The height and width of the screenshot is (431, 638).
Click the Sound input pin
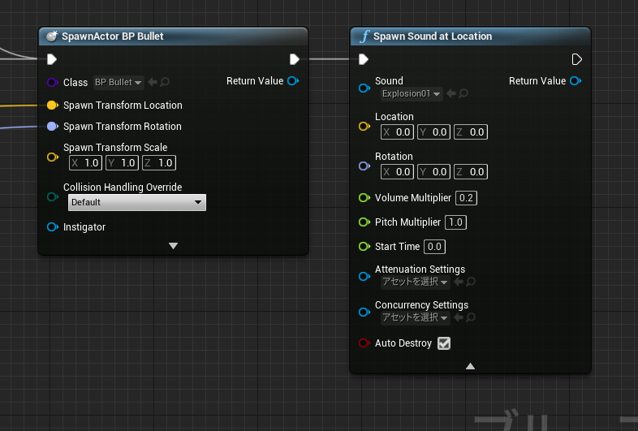coord(364,88)
